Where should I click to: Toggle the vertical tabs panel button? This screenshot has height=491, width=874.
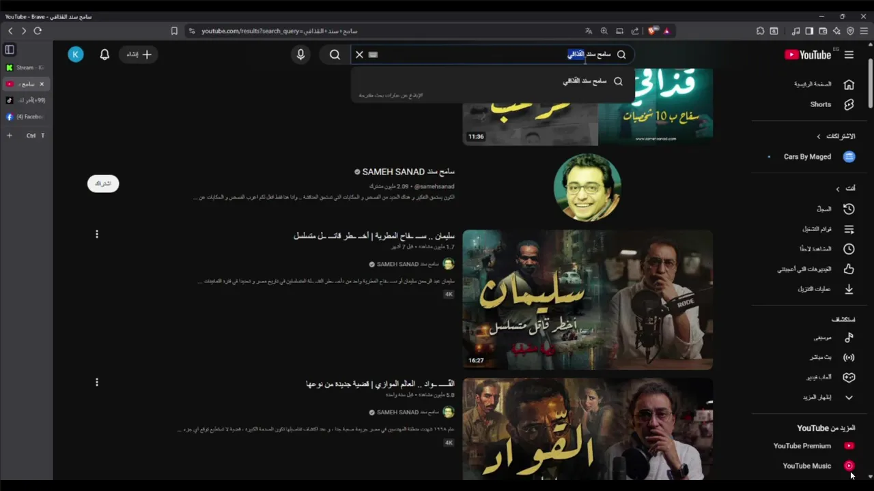tap(10, 50)
